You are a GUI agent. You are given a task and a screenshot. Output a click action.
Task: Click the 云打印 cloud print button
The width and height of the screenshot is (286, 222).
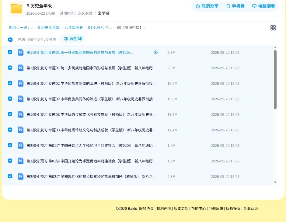pyautogui.click(x=73, y=39)
